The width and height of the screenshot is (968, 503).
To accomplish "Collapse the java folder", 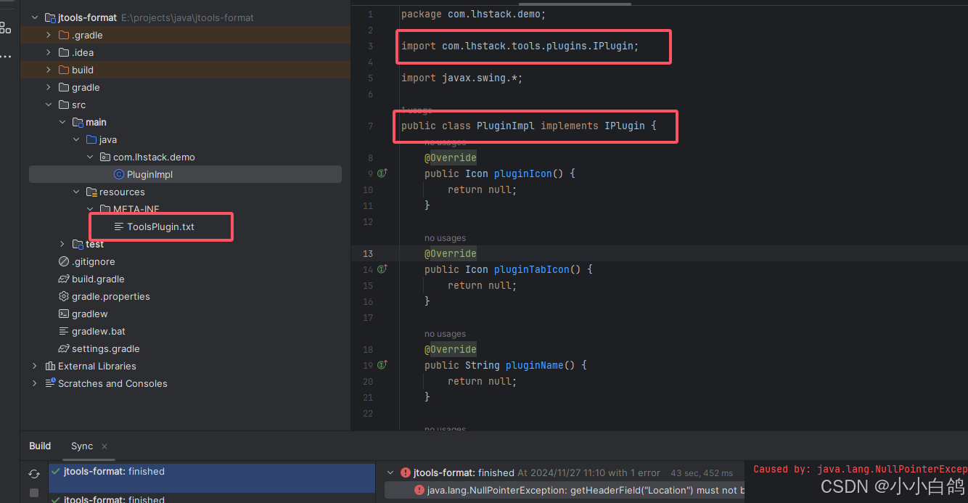I will (76, 139).
